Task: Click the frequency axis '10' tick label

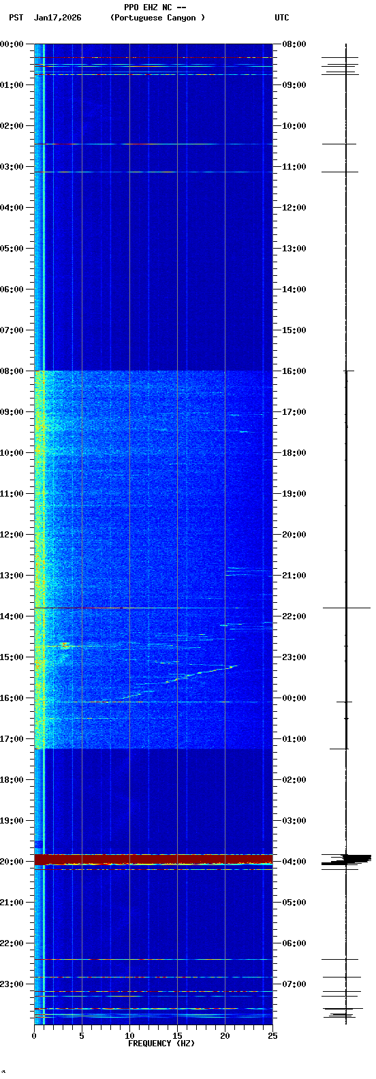Action: [x=129, y=1036]
